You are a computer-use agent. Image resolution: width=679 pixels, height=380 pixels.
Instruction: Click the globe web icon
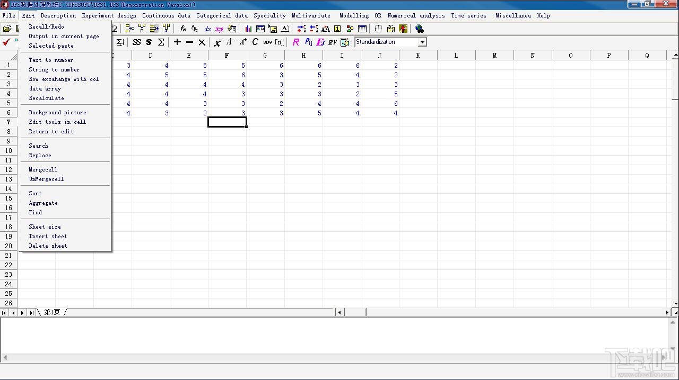[x=420, y=29]
